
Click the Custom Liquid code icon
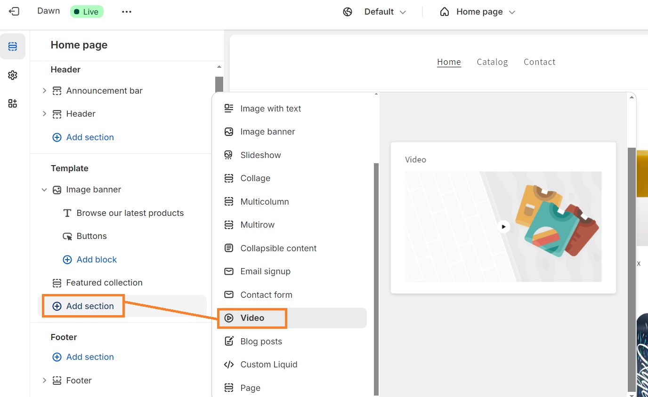click(228, 364)
